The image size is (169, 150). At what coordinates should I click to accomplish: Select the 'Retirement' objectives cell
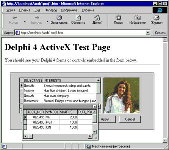[x=33, y=101]
